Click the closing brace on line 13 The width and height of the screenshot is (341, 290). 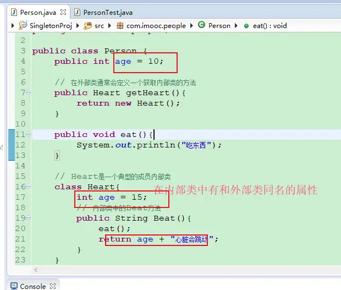click(x=57, y=156)
